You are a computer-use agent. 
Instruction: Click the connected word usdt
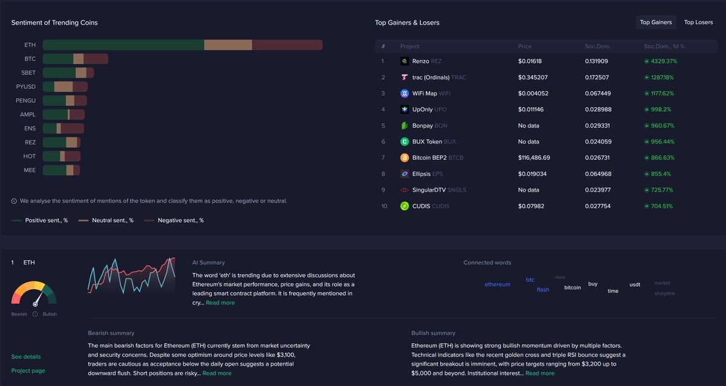(635, 284)
